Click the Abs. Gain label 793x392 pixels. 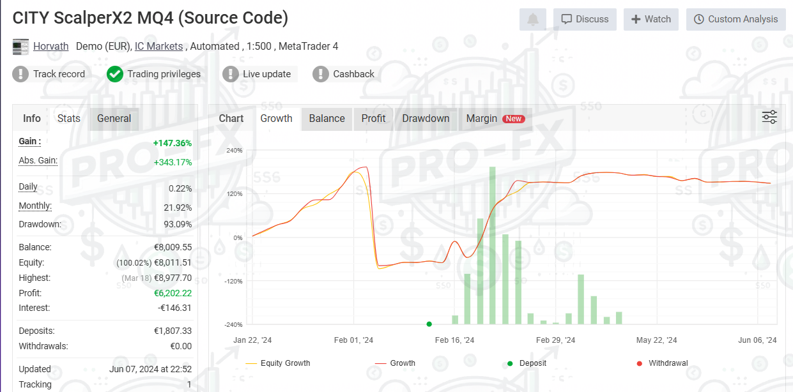[38, 160]
